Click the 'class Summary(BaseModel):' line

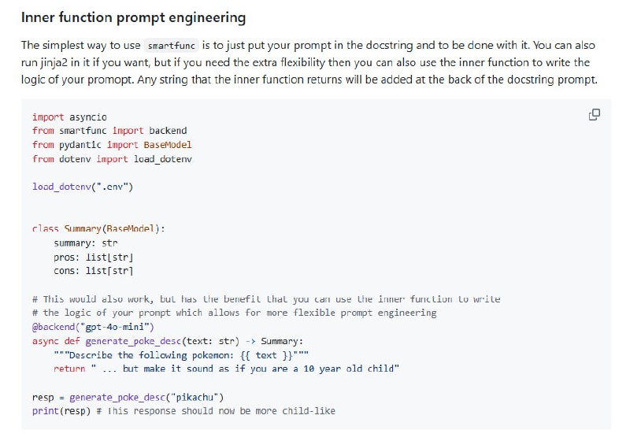point(99,229)
